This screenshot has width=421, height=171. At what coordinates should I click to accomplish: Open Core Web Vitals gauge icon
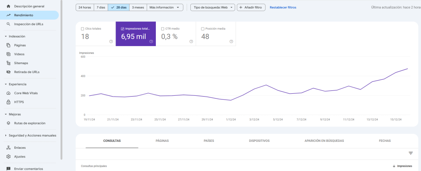pyautogui.click(x=8, y=93)
